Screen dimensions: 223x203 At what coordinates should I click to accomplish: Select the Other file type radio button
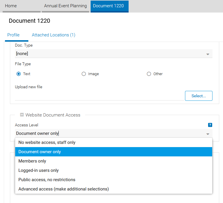click(x=149, y=74)
